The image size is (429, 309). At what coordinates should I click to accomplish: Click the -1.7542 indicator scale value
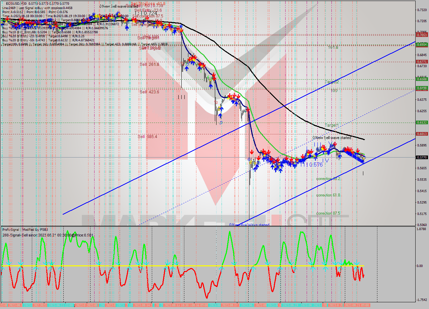click(x=421, y=300)
